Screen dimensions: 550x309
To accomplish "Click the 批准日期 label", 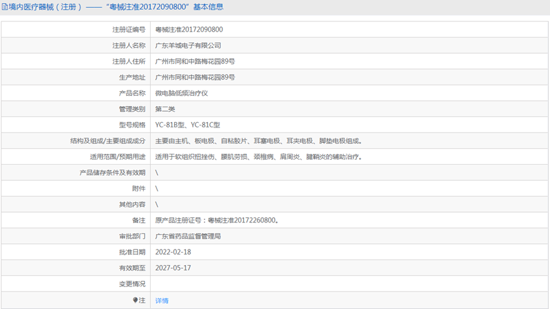I will click(132, 252).
